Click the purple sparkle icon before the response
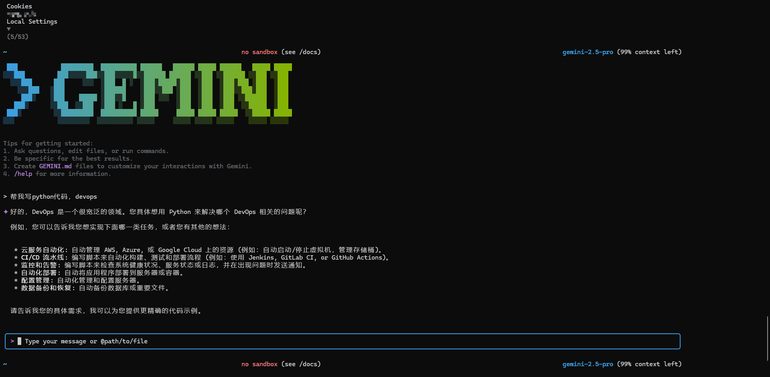The image size is (770, 377). tap(6, 212)
